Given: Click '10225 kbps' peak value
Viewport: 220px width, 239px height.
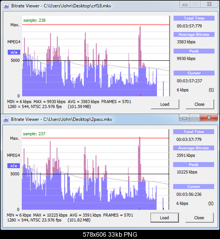Looking at the screenshot, I should coord(187,172).
